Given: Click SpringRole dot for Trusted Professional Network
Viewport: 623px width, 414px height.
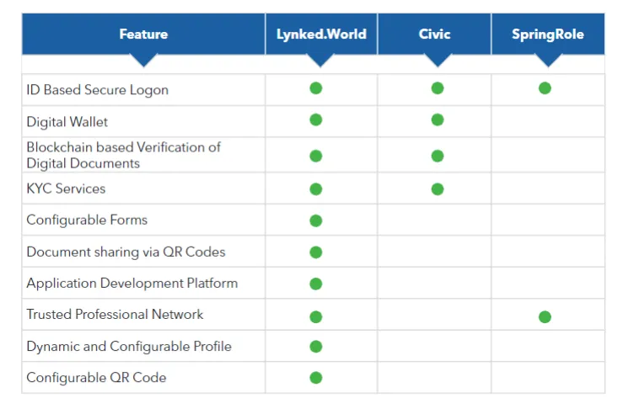Looking at the screenshot, I should click(545, 317).
